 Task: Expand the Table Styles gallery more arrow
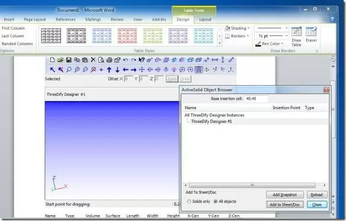pos(220,43)
